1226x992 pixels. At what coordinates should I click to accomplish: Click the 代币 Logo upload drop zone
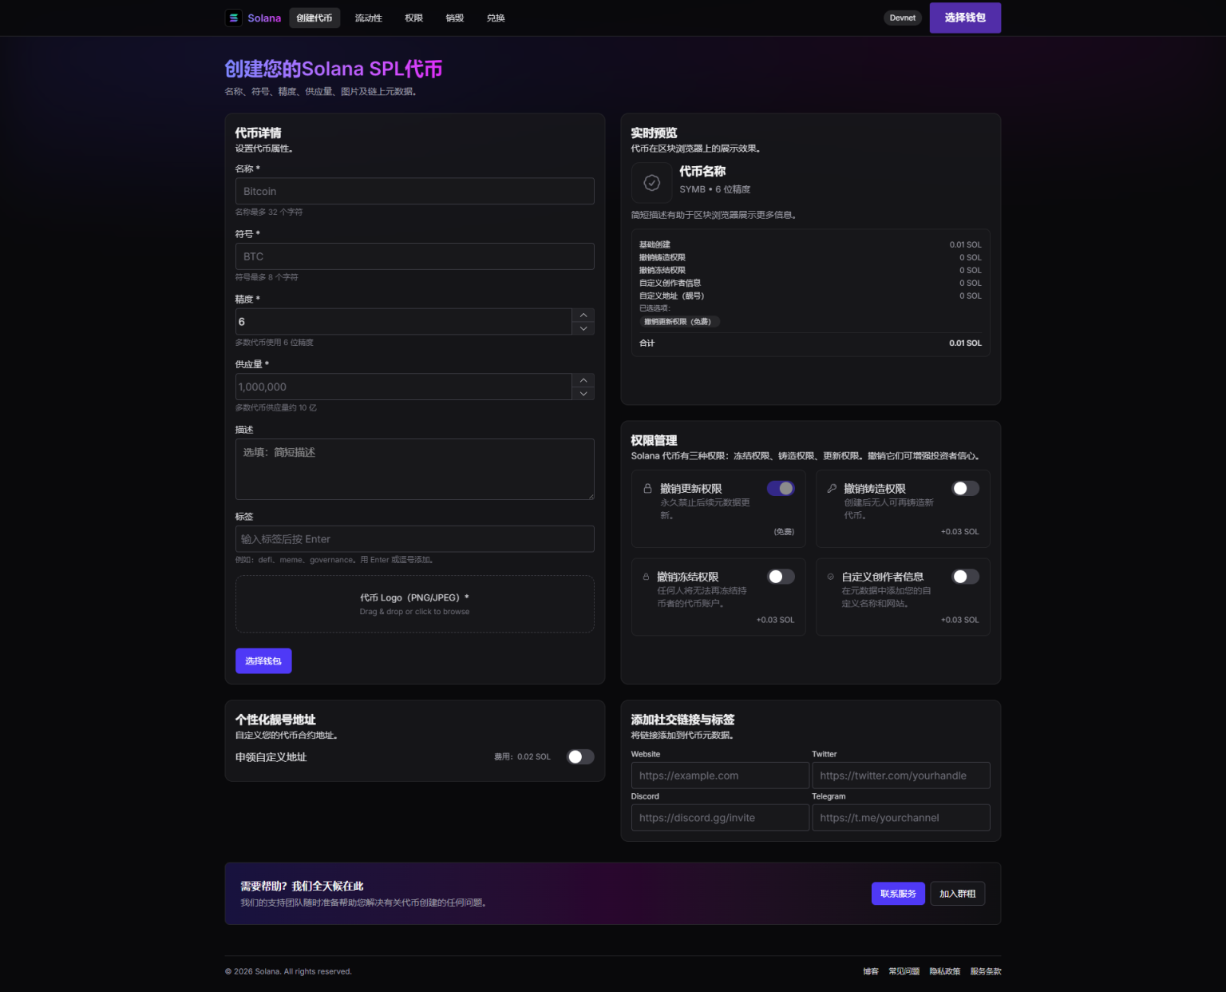(415, 604)
